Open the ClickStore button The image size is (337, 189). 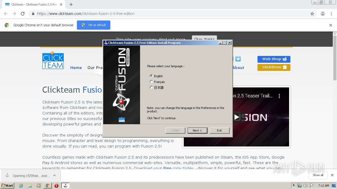pyautogui.click(x=274, y=67)
